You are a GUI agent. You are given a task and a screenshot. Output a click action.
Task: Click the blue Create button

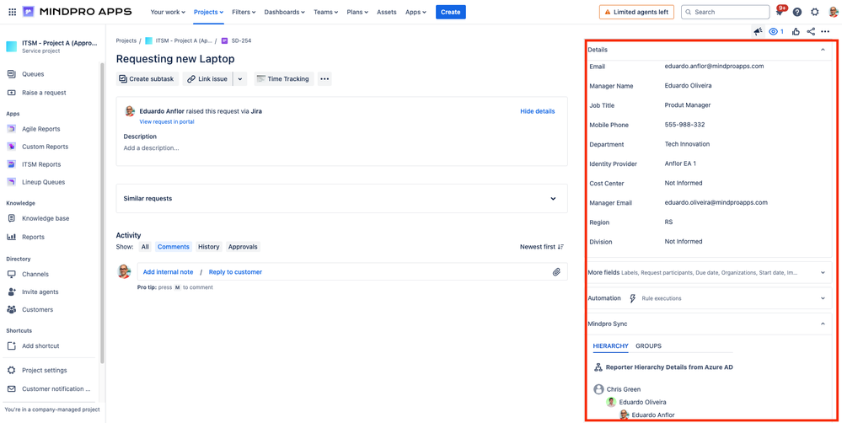click(451, 12)
